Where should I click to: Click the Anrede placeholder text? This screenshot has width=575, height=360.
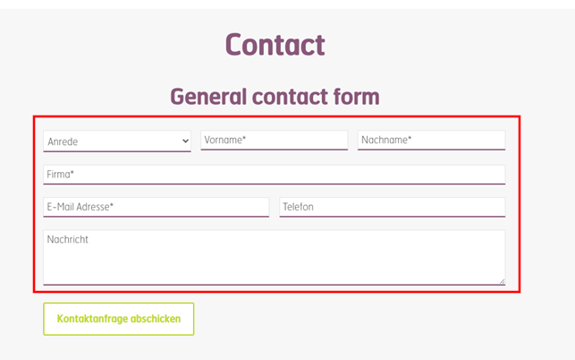63,141
